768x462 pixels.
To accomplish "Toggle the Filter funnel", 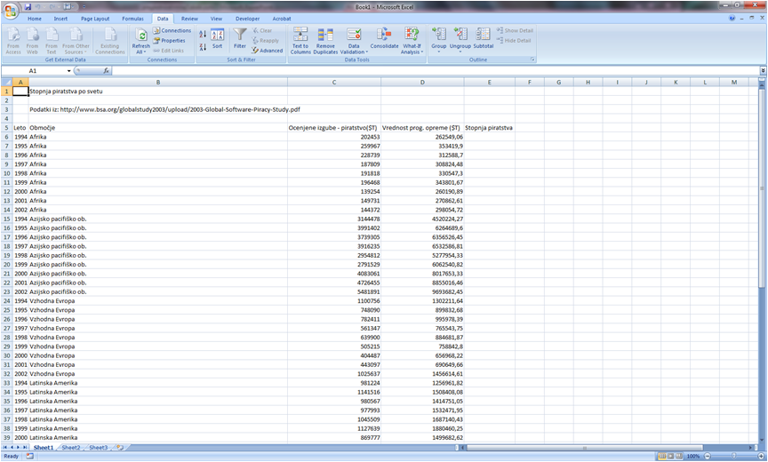I will pyautogui.click(x=239, y=39).
